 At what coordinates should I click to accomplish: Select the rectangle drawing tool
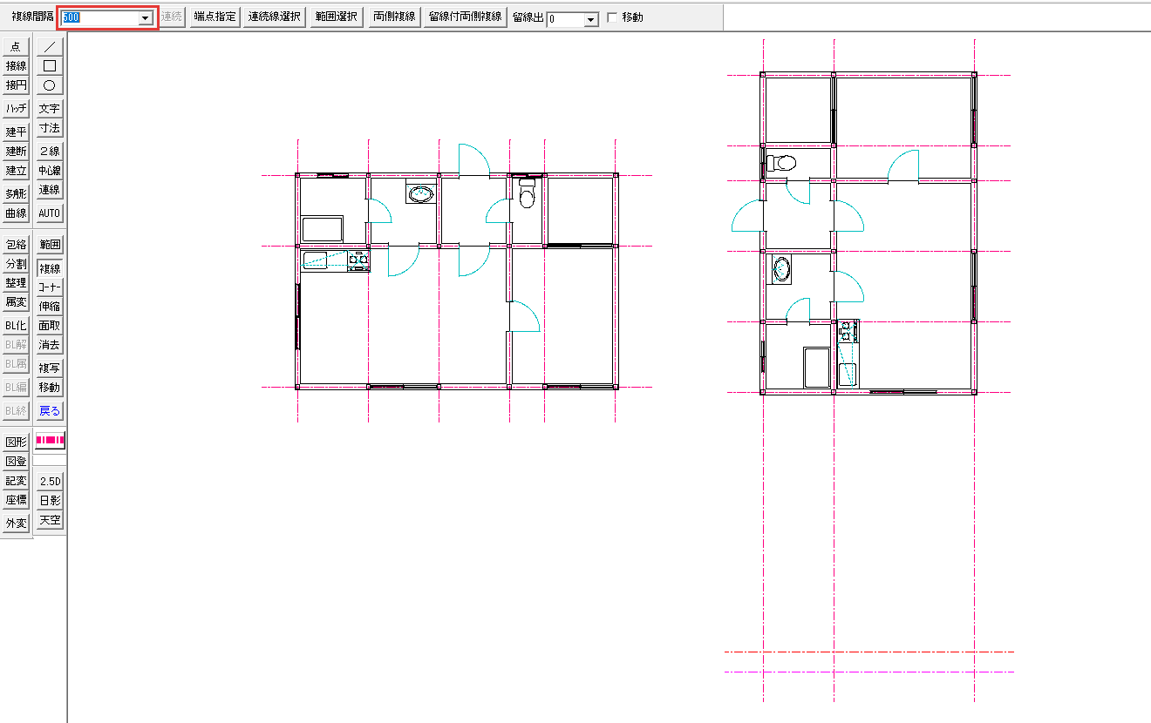[50, 66]
